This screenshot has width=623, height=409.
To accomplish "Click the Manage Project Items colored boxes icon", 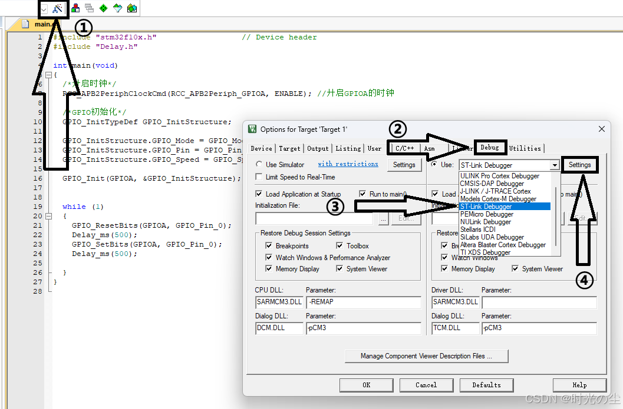I will click(x=75, y=8).
